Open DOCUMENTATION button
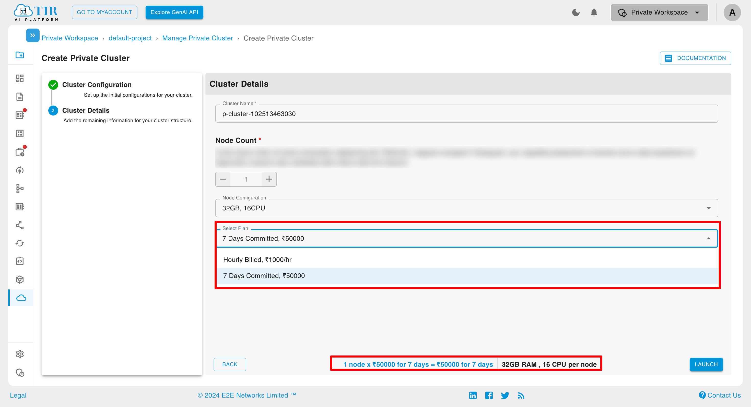 point(695,58)
